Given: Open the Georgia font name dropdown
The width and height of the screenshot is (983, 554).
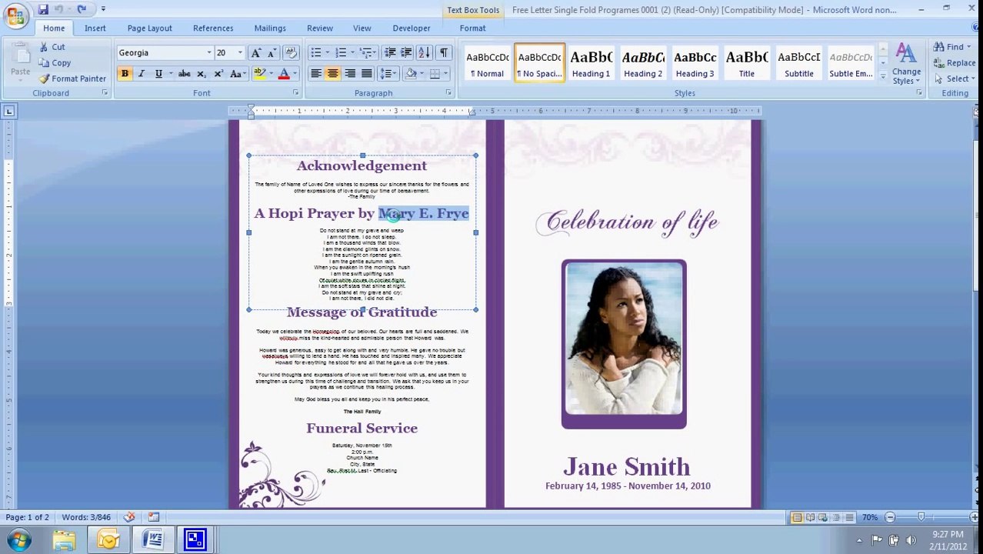Looking at the screenshot, I should (x=208, y=53).
